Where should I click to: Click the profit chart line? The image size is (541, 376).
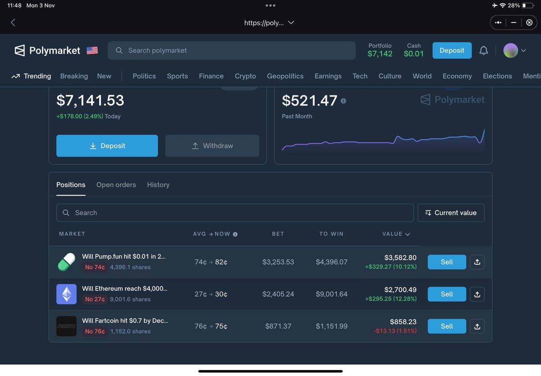pos(383,140)
